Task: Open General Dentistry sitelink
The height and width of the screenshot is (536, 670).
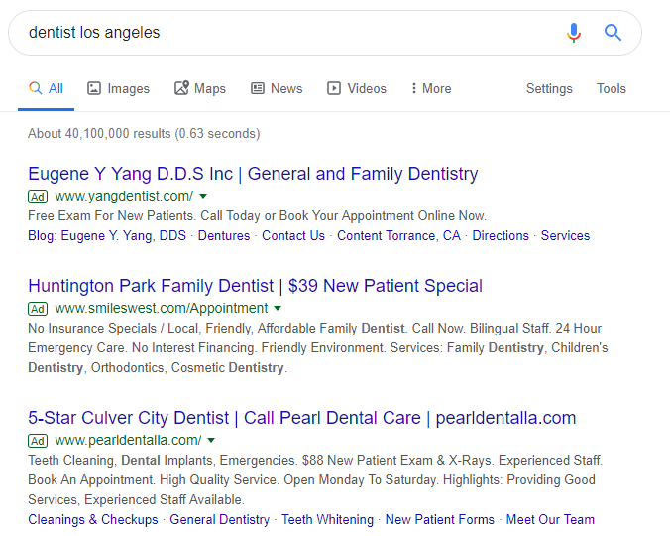Action: tap(220, 519)
